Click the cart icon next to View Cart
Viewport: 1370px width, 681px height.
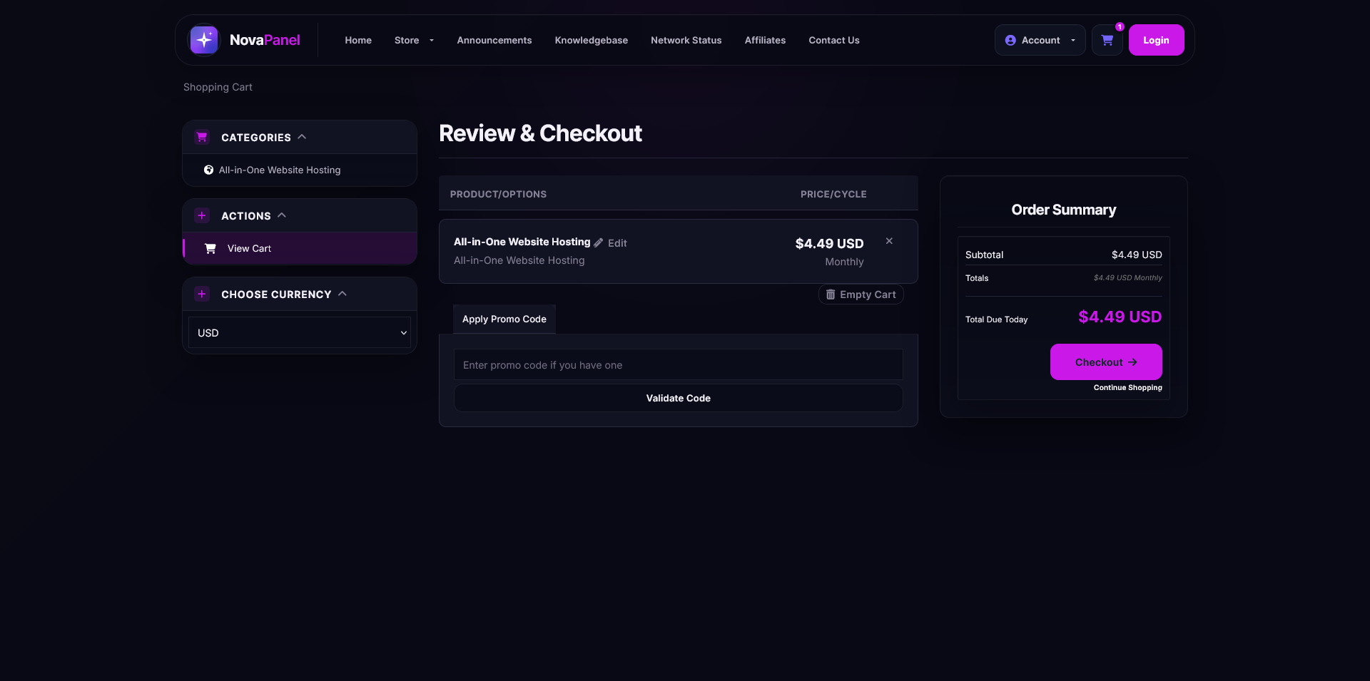coord(210,248)
